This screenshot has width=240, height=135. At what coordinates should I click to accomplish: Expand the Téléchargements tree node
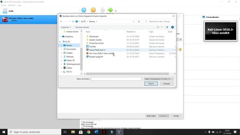pyautogui.click(x=61, y=64)
